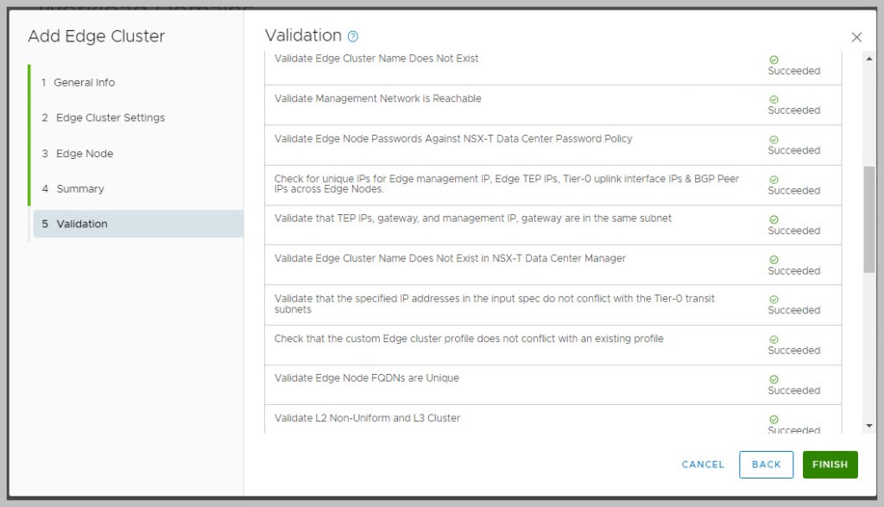Click the scroll down arrow of the validation list
This screenshot has width=884, height=507.
point(868,426)
